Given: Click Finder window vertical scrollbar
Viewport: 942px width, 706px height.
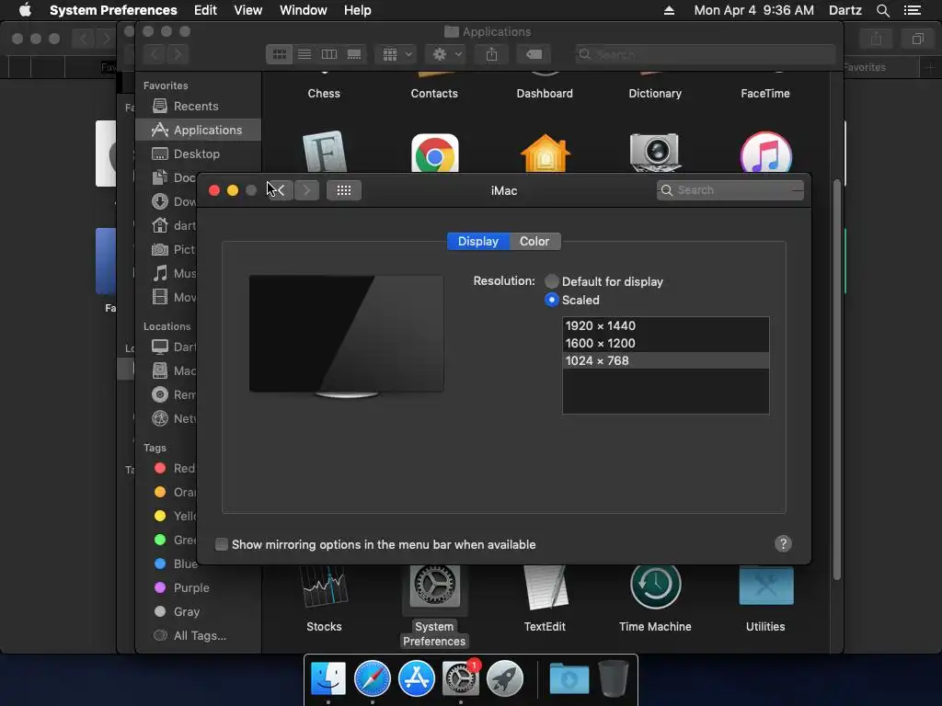Looking at the screenshot, I should click(x=837, y=380).
